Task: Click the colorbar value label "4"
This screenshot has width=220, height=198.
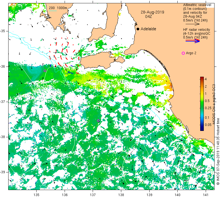Action: [x=206, y=79]
